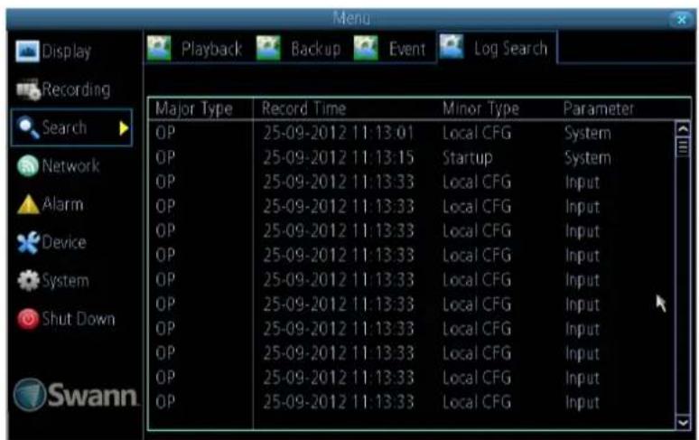The height and width of the screenshot is (440, 699).
Task: Select the Log Search tab
Action: click(x=497, y=48)
